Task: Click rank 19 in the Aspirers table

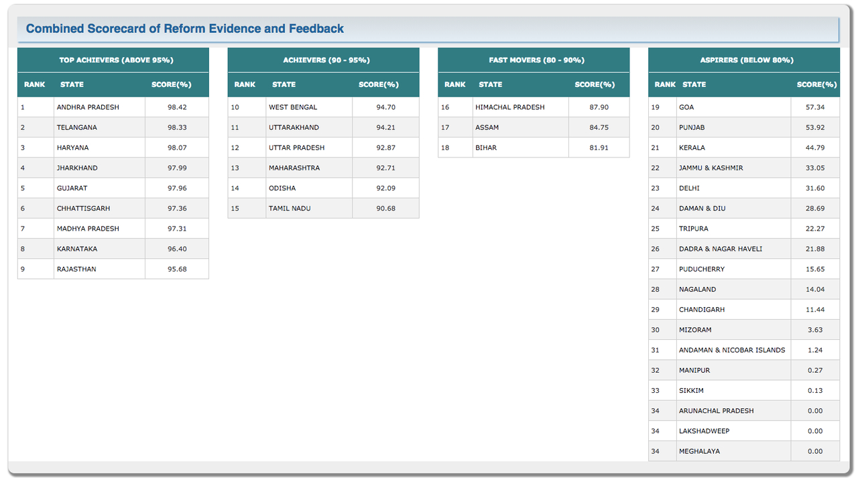Action: [x=655, y=107]
